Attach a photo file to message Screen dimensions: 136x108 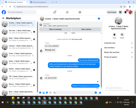[44, 92]
